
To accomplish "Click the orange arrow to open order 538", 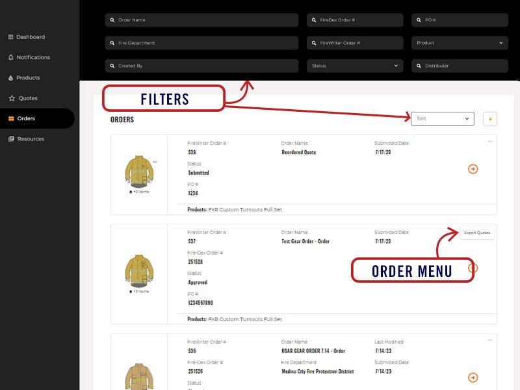I will pyautogui.click(x=473, y=169).
